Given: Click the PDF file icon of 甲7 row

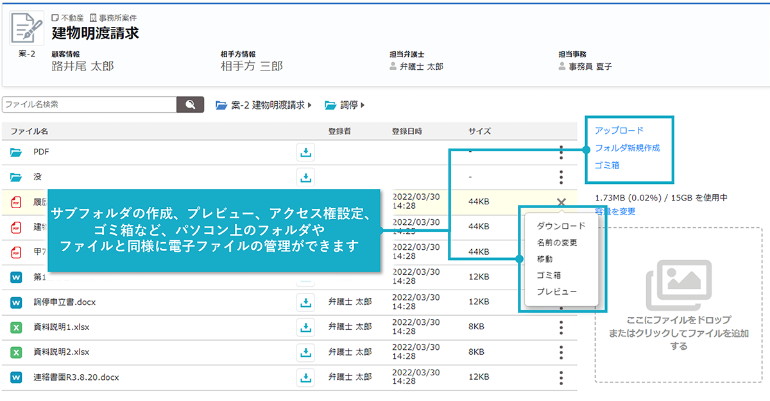Looking at the screenshot, I should point(17,252).
